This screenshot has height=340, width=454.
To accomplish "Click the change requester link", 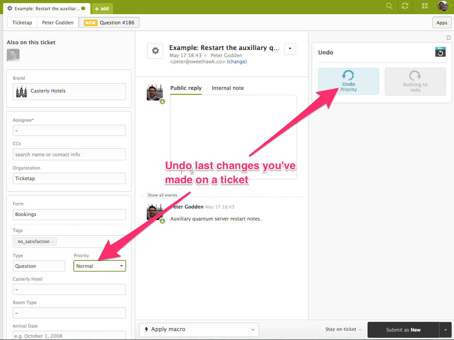I will coord(237,62).
